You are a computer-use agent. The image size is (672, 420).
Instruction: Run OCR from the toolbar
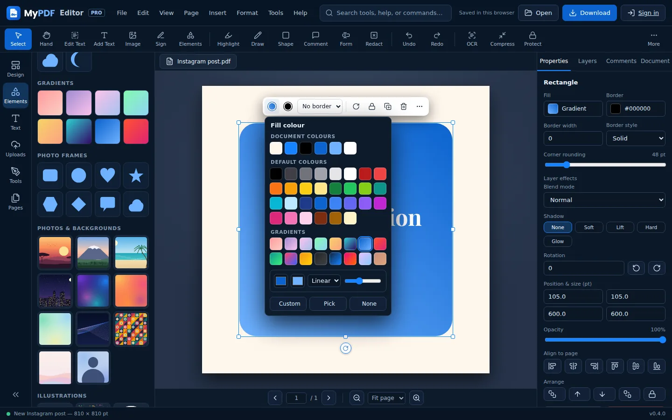(x=472, y=39)
